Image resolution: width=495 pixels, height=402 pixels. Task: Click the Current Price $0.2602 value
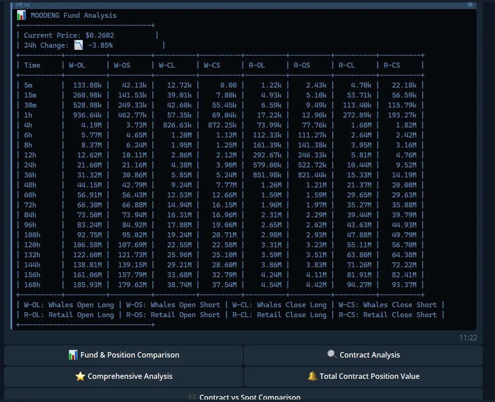[x=99, y=35]
